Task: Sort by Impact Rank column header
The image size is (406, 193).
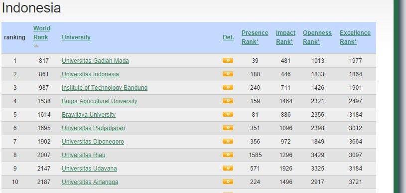Action: 285,37
